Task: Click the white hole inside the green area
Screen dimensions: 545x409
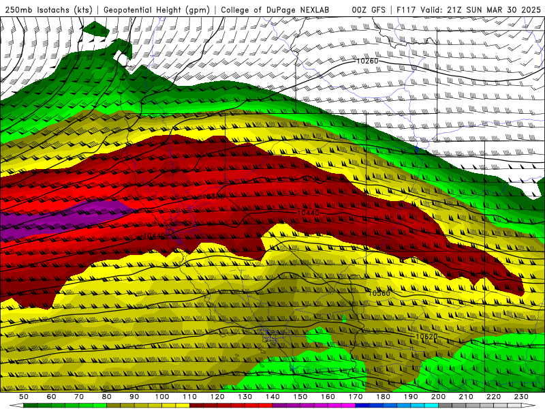Action: pos(121,58)
